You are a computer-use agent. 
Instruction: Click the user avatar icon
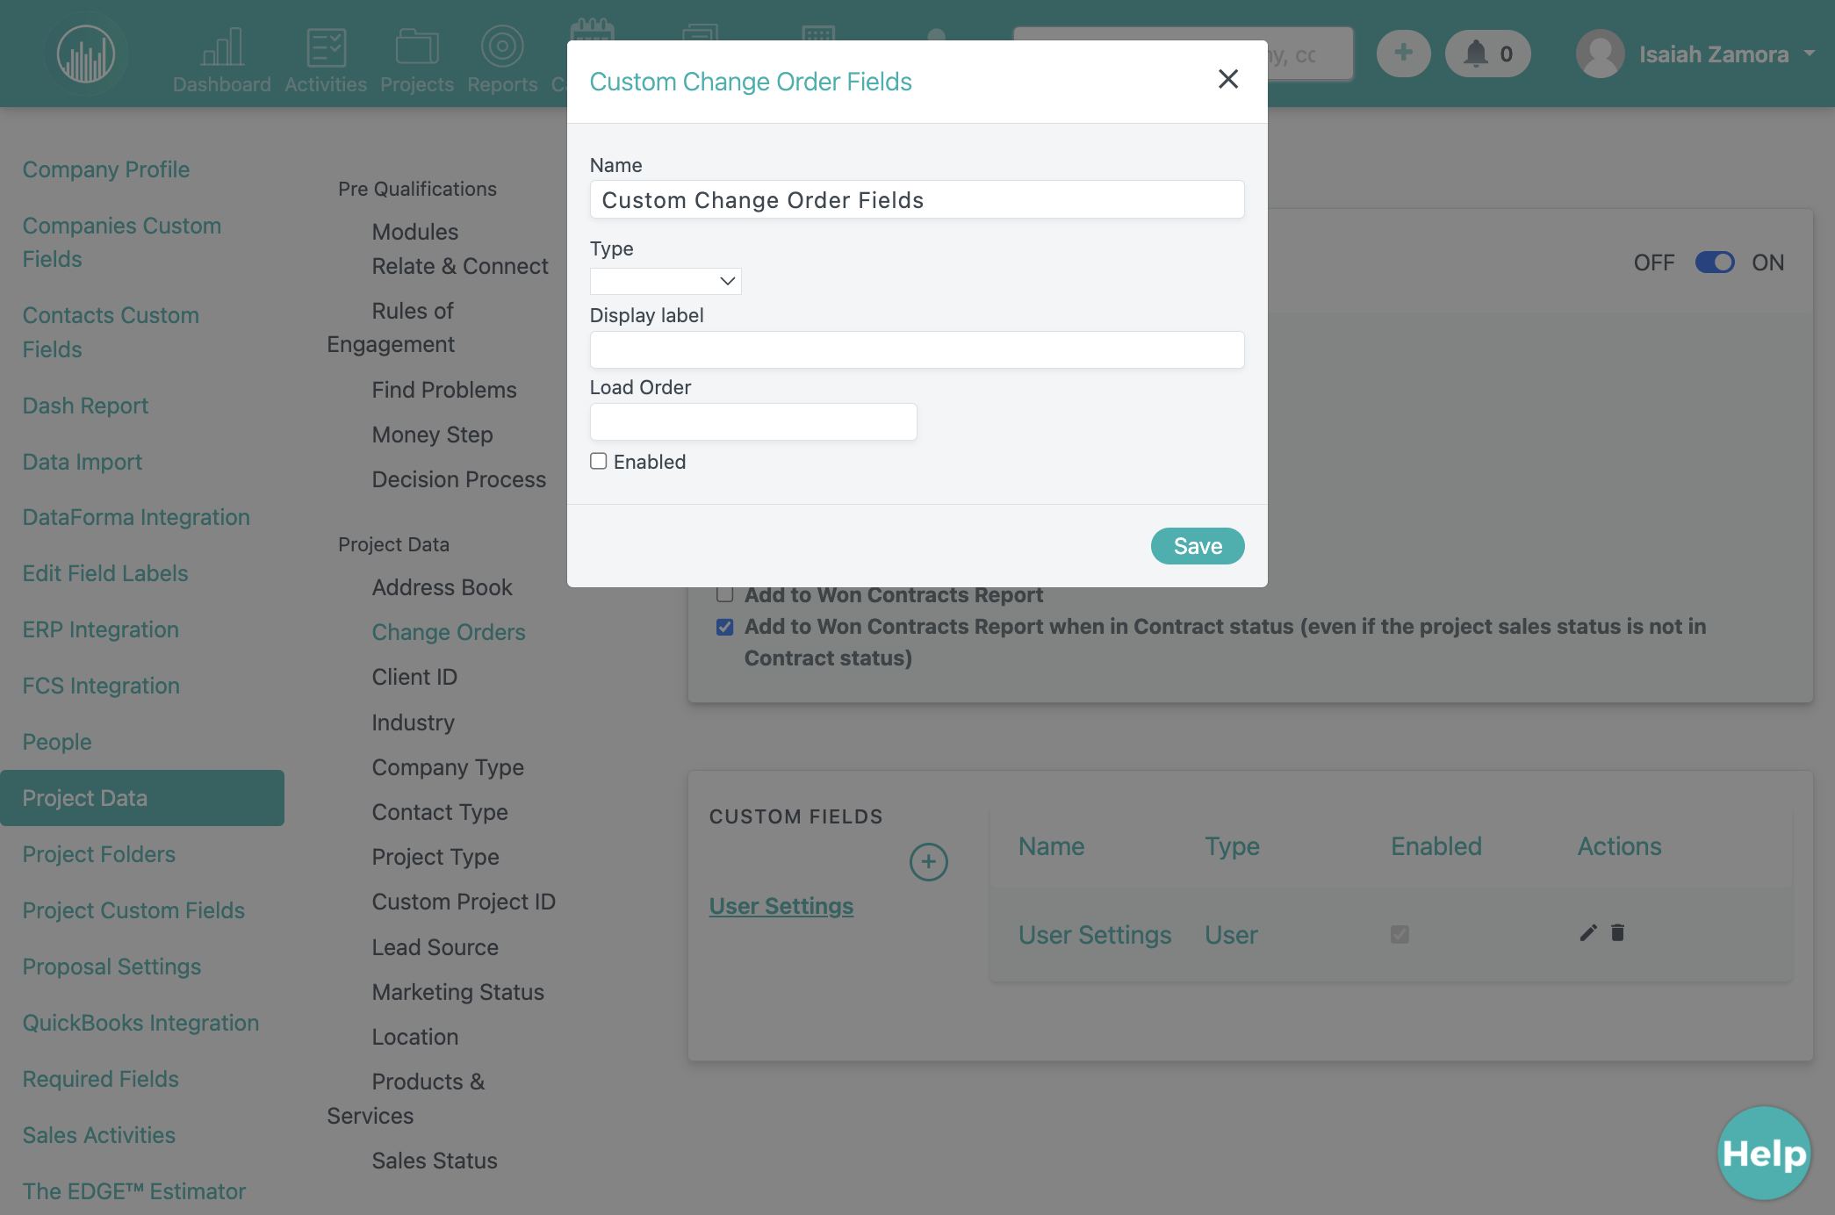1600,54
